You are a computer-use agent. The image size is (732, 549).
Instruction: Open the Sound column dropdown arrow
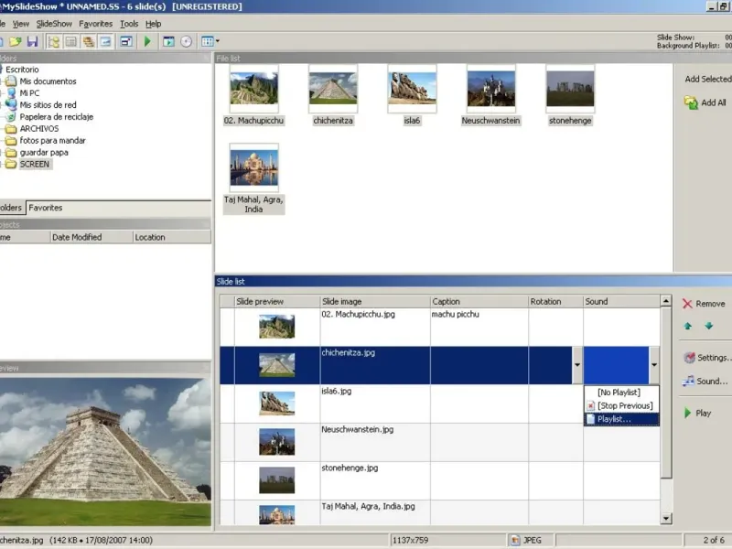click(x=653, y=365)
